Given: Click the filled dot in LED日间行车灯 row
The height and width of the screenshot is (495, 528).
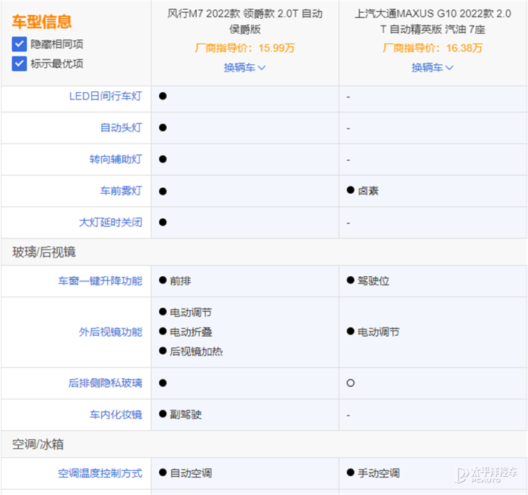Looking at the screenshot, I should point(163,97).
